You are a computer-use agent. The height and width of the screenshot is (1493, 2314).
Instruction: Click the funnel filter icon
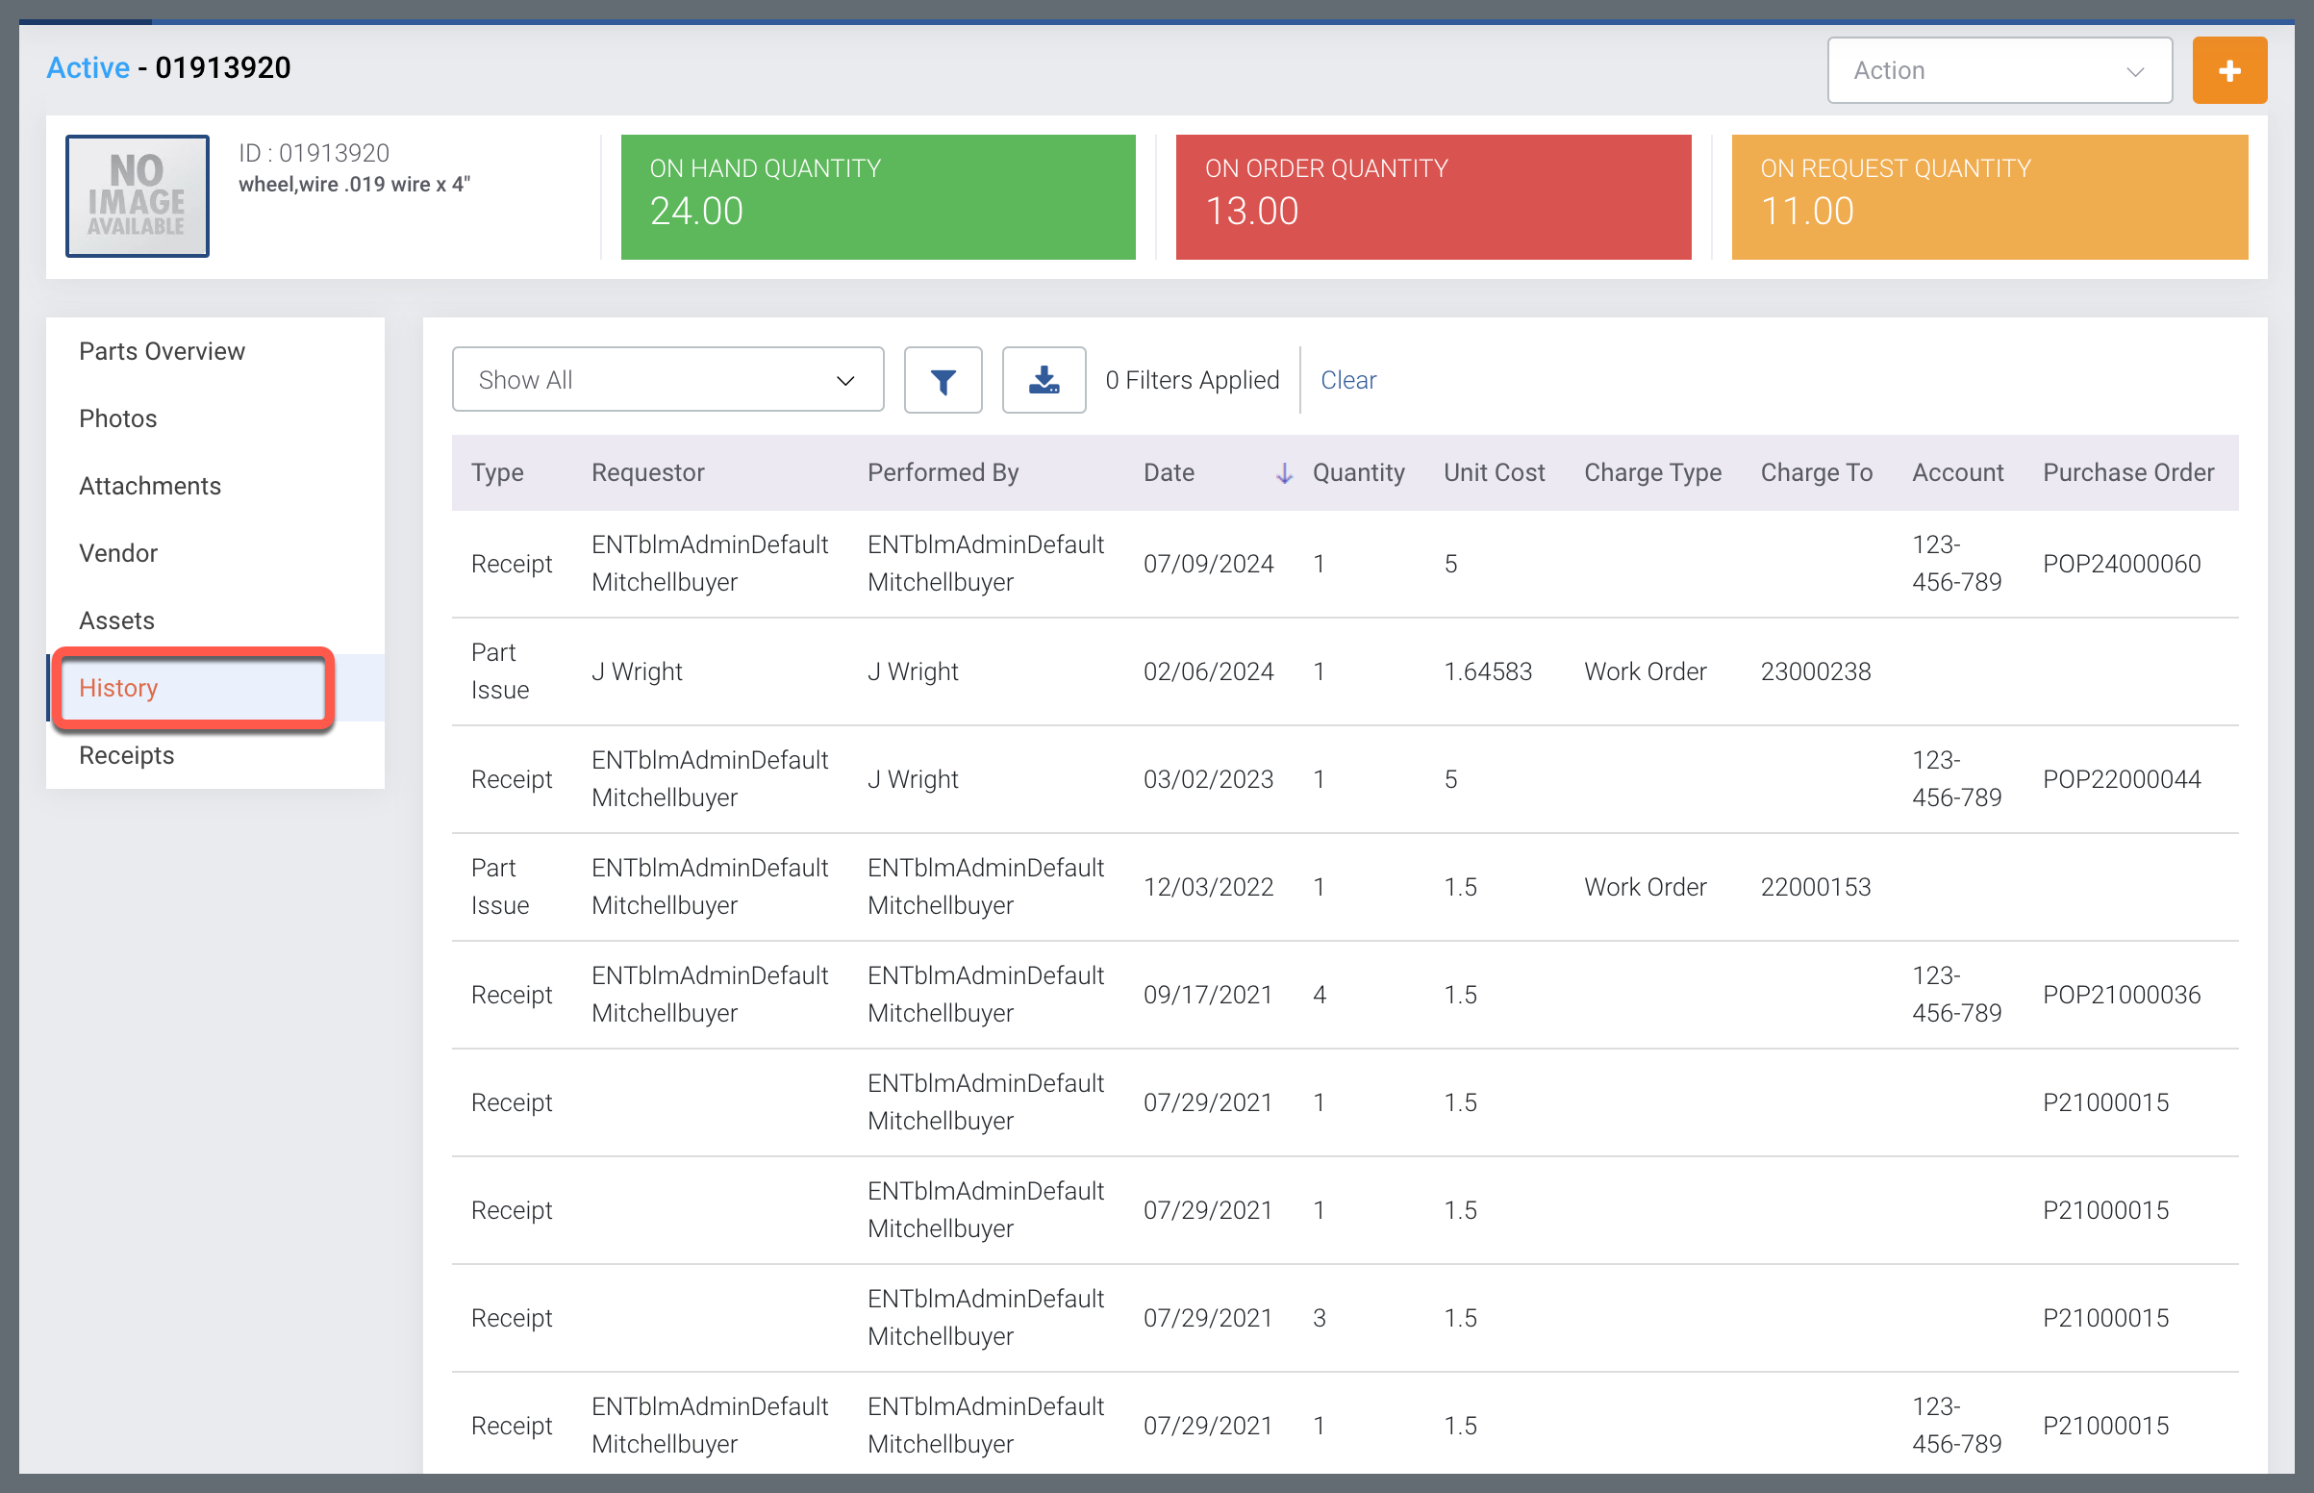pyautogui.click(x=942, y=380)
